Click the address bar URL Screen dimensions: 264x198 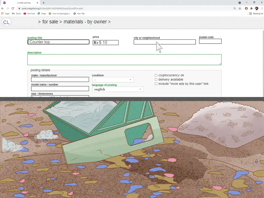tap(52, 9)
